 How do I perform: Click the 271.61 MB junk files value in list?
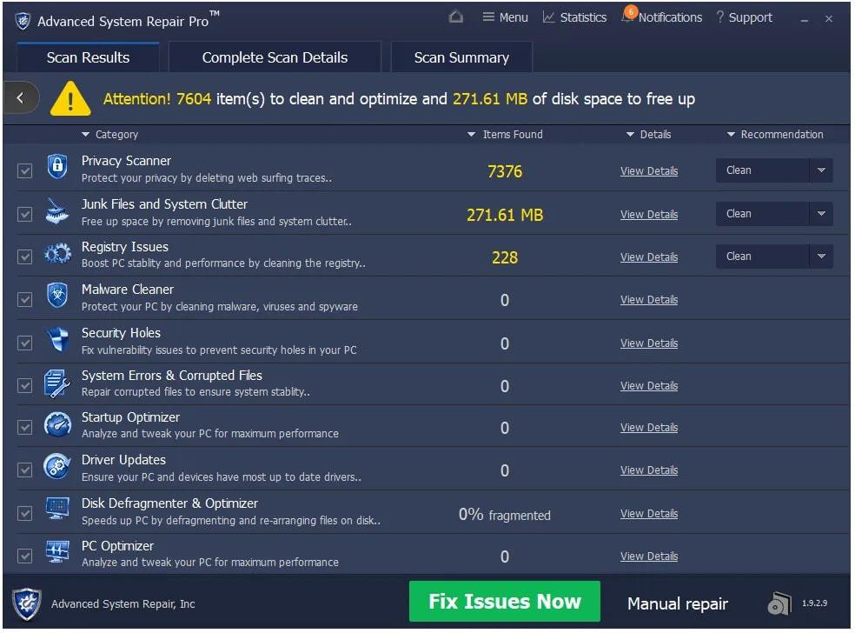pos(505,215)
